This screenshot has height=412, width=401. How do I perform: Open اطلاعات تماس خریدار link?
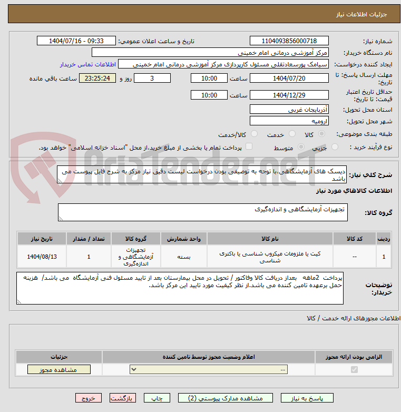[88, 64]
